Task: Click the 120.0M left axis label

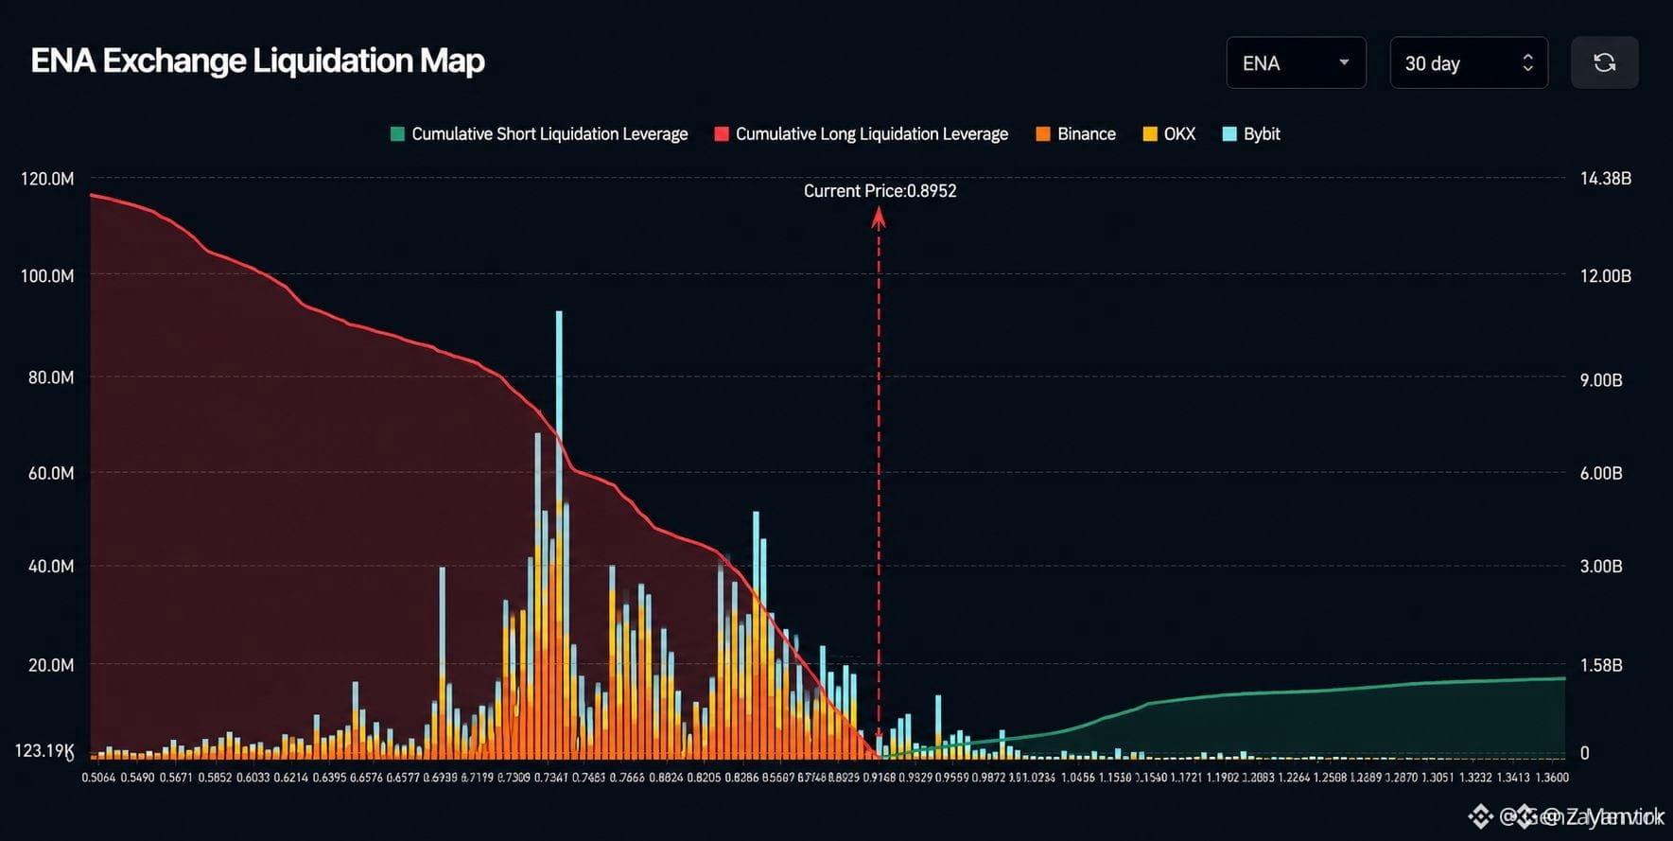Action: [x=47, y=179]
